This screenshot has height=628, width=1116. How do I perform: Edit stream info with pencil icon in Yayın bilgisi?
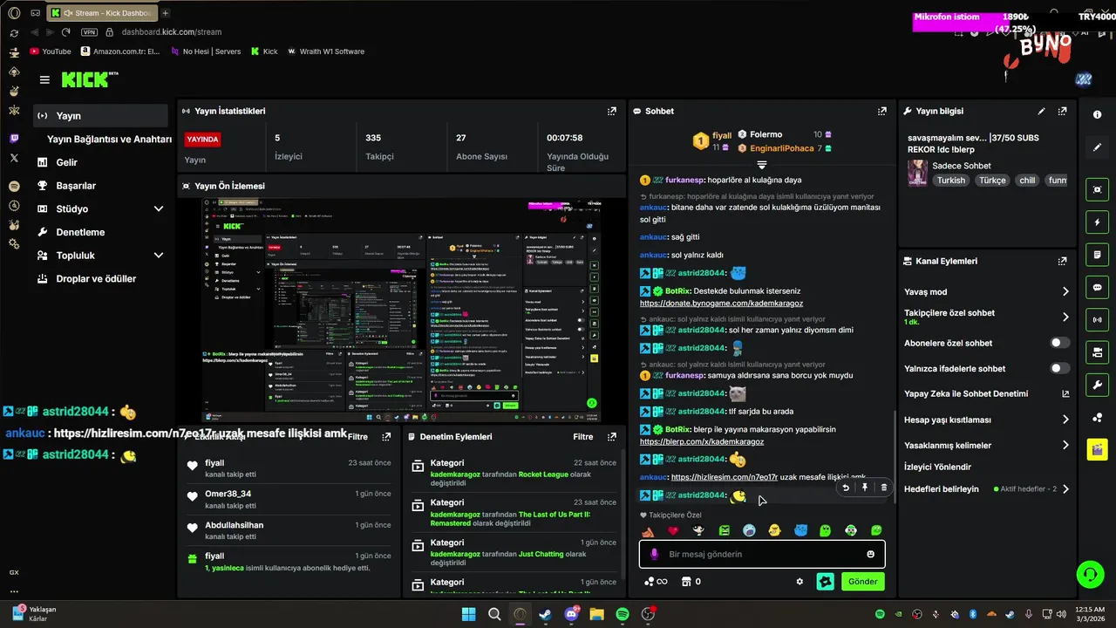click(x=1041, y=112)
